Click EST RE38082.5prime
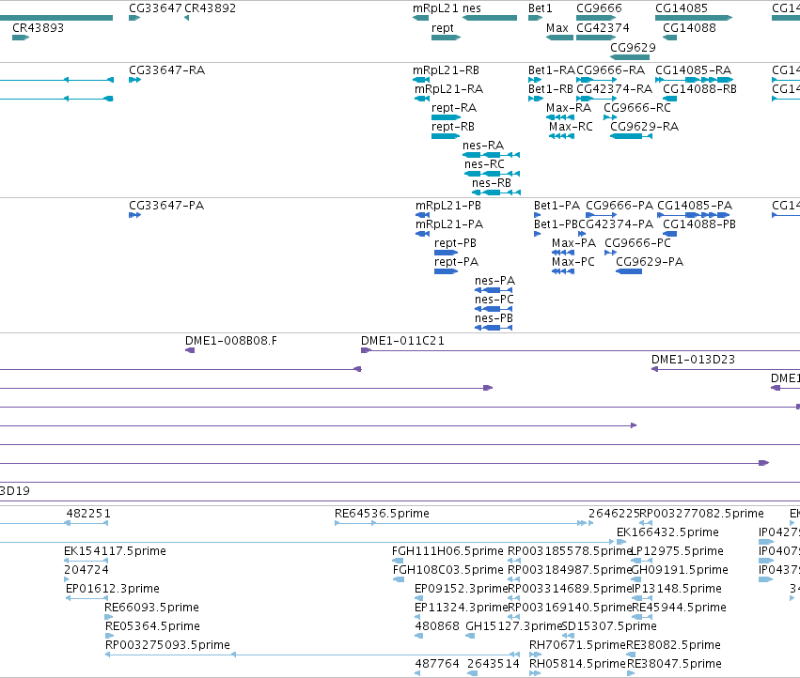This screenshot has height=678, width=800. pyautogui.click(x=631, y=655)
